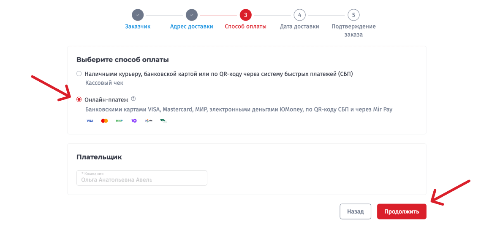The image size is (500, 230).
Task: Click the step 2 checkmark circle
Action: coord(192,15)
